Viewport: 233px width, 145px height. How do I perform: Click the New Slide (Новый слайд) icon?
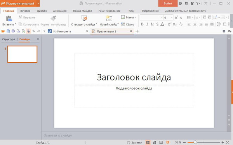click(109, 19)
